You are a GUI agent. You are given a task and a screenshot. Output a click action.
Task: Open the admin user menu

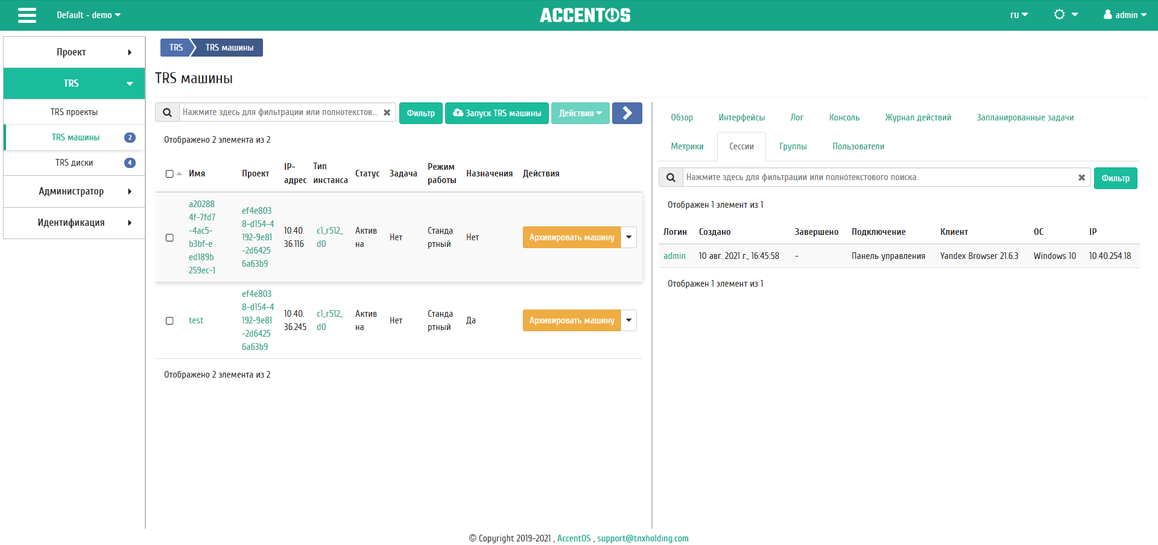coord(1125,15)
